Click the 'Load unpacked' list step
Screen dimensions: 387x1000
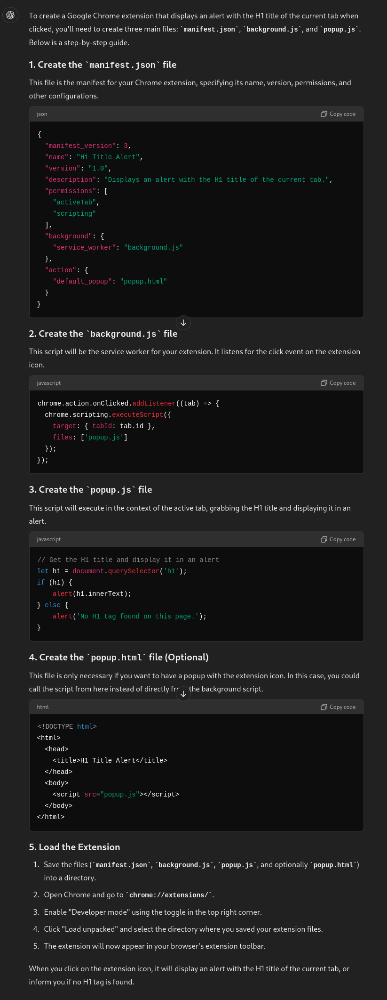click(x=183, y=929)
